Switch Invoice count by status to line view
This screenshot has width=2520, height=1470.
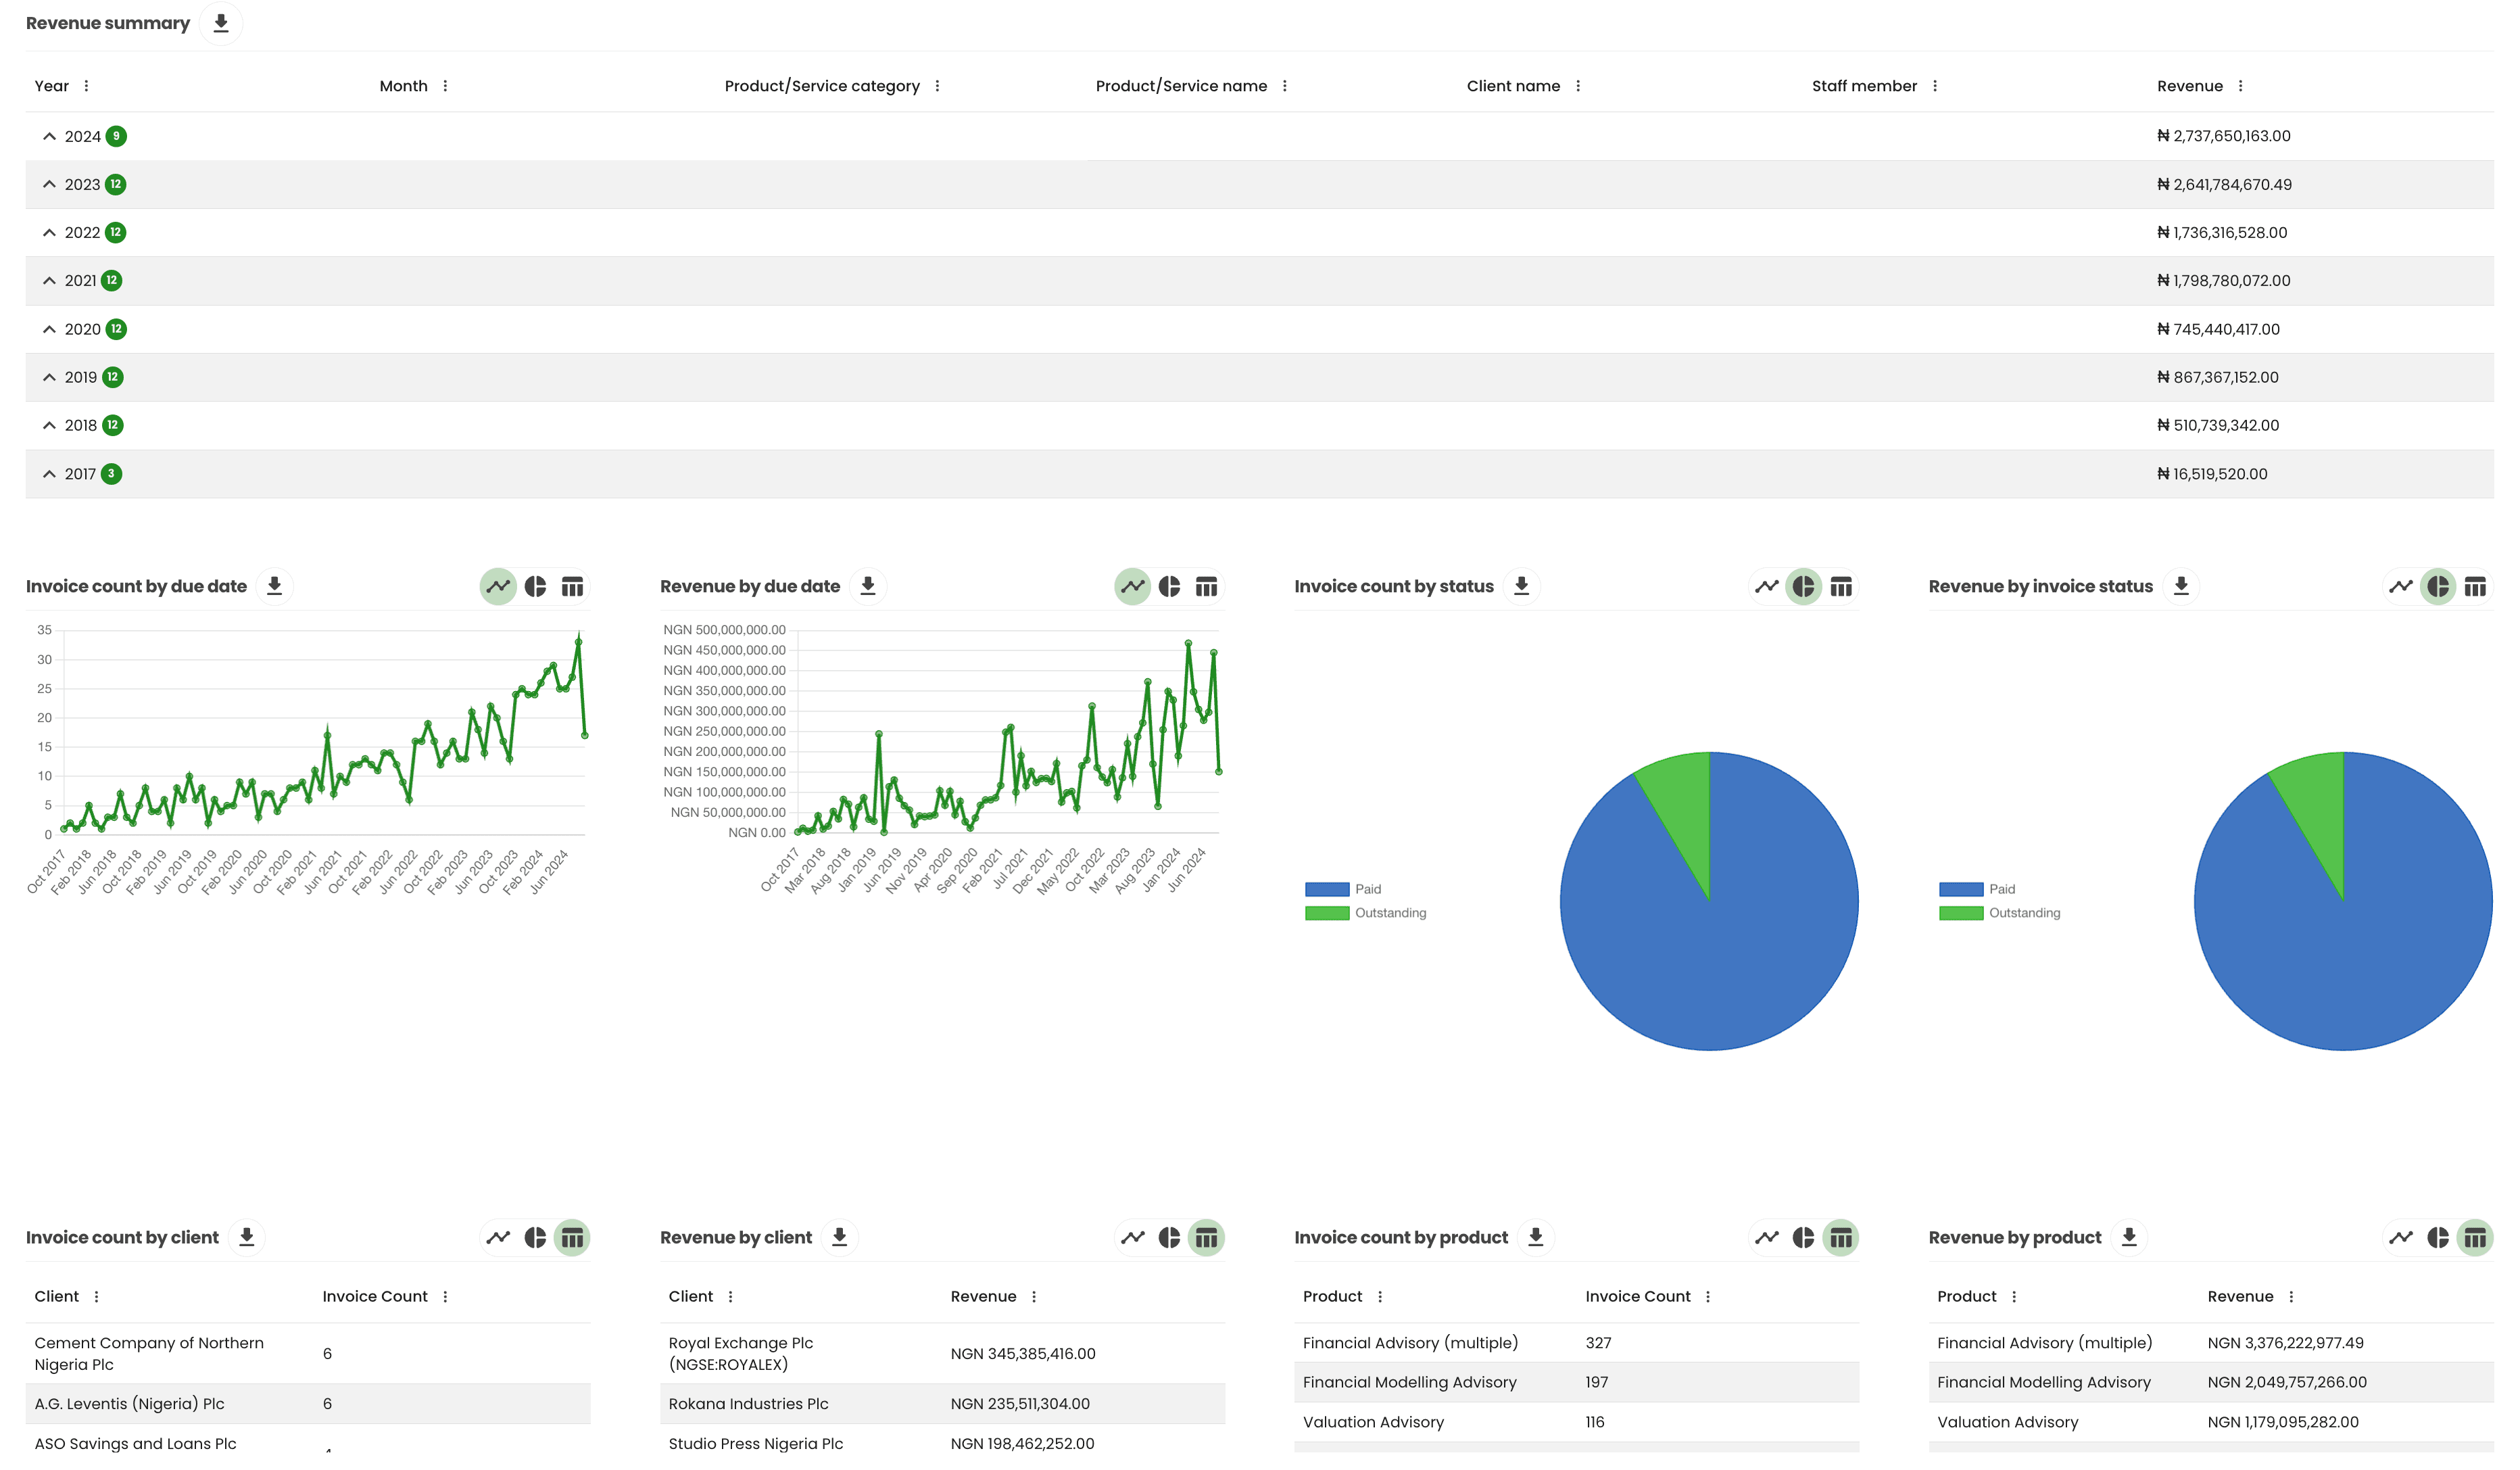(x=1767, y=587)
